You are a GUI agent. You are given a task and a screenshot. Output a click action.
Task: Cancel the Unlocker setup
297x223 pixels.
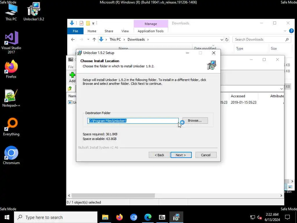click(x=206, y=155)
